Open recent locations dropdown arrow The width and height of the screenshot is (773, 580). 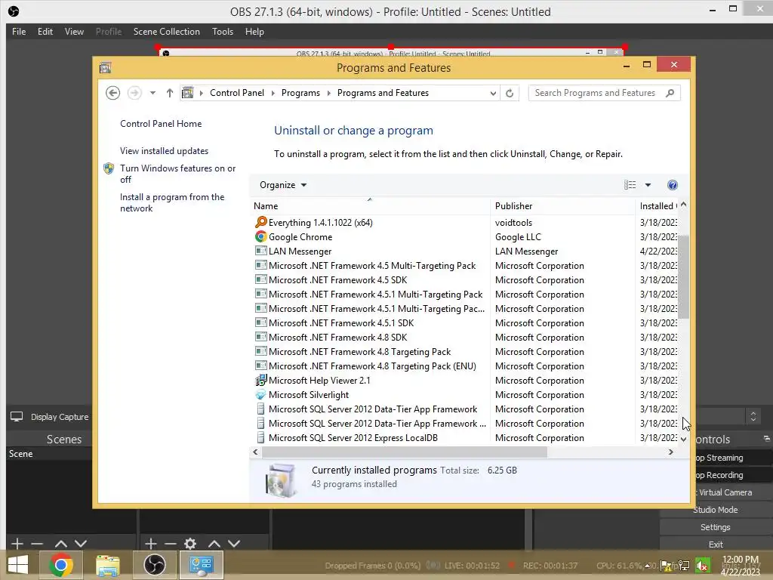(x=152, y=93)
